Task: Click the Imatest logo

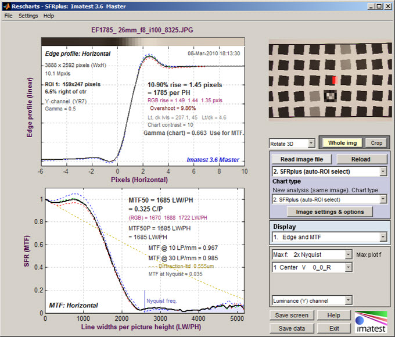Action: [x=371, y=322]
